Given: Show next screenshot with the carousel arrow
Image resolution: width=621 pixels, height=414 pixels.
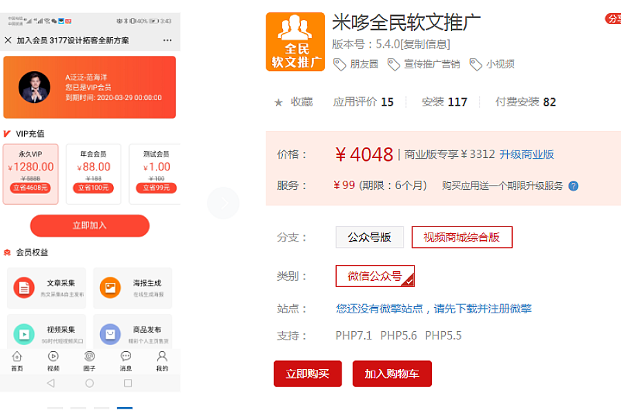Looking at the screenshot, I should pos(223,203).
